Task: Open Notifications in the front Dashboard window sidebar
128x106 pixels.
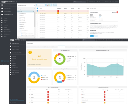Action: tap(15, 68)
